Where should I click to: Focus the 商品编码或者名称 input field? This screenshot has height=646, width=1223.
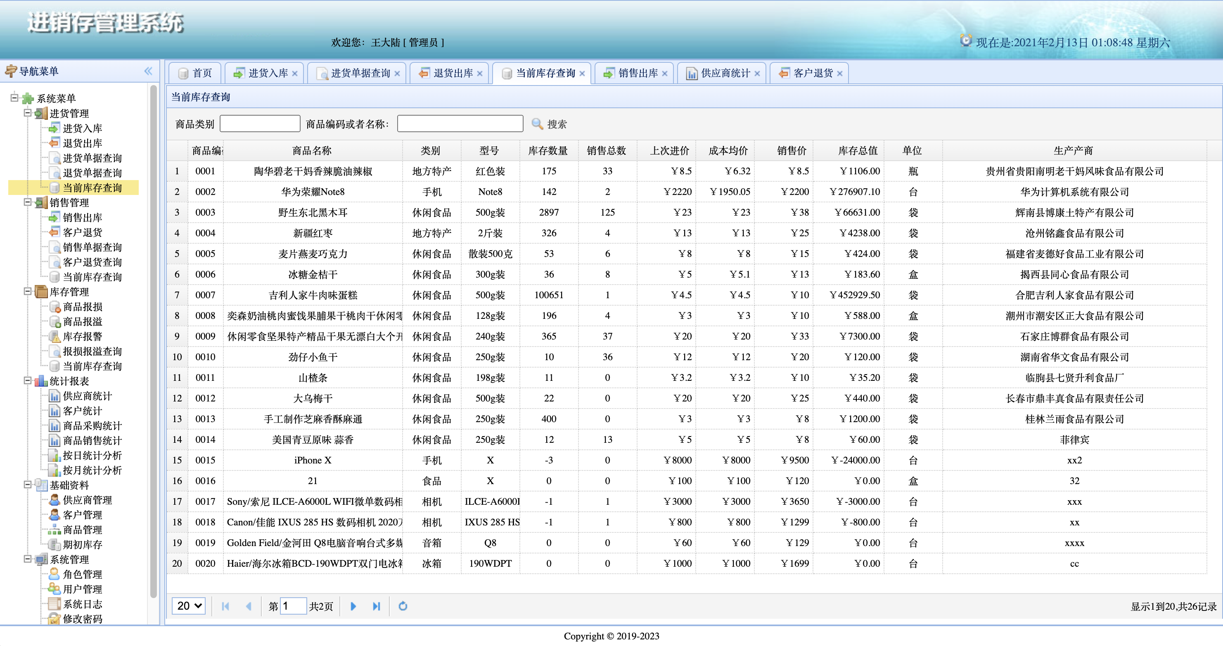pyautogui.click(x=460, y=123)
